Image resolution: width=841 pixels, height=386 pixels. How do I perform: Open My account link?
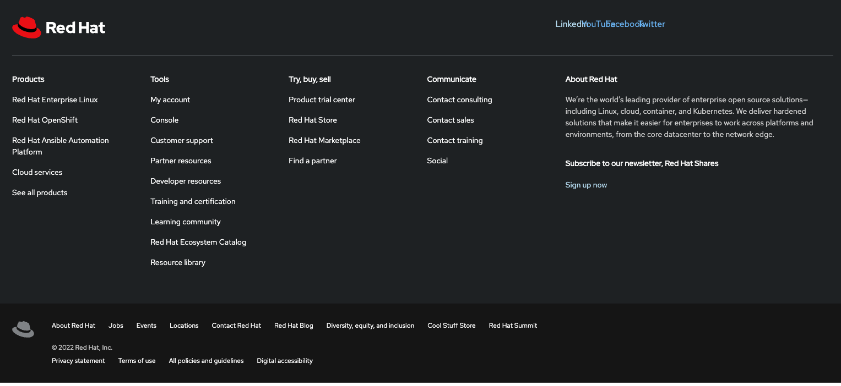tap(170, 100)
